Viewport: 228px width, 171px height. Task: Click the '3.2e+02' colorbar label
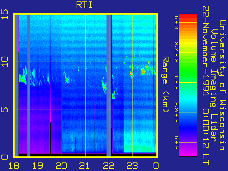click(x=176, y=113)
